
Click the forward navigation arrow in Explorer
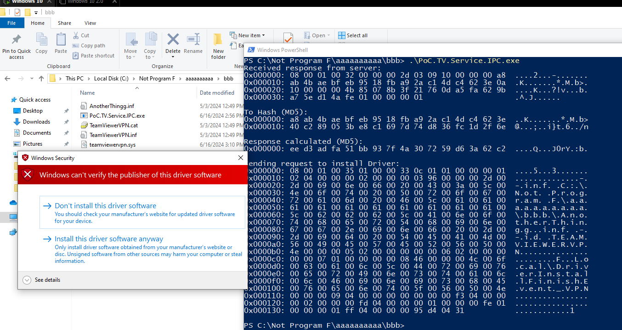(x=21, y=79)
